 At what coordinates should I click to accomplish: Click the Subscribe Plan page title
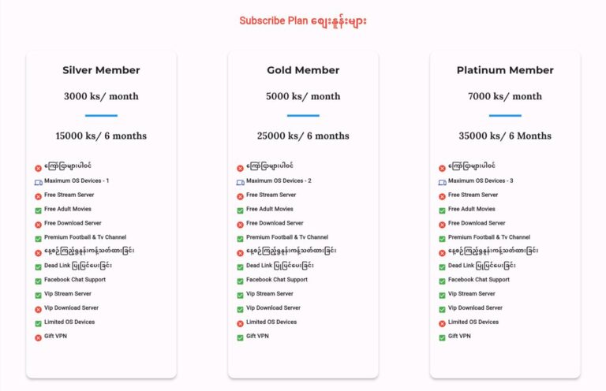coord(303,20)
